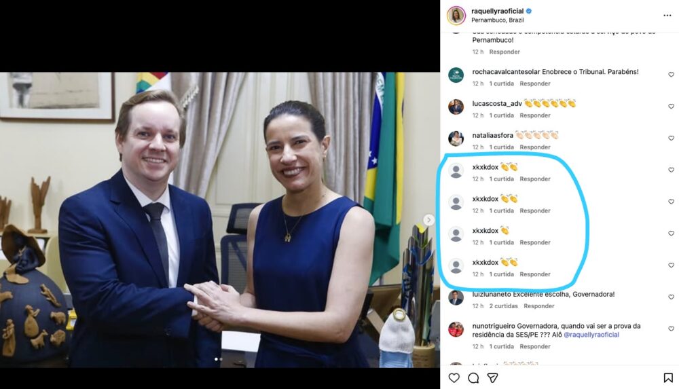Go to next photo carousel arrow

point(428,220)
